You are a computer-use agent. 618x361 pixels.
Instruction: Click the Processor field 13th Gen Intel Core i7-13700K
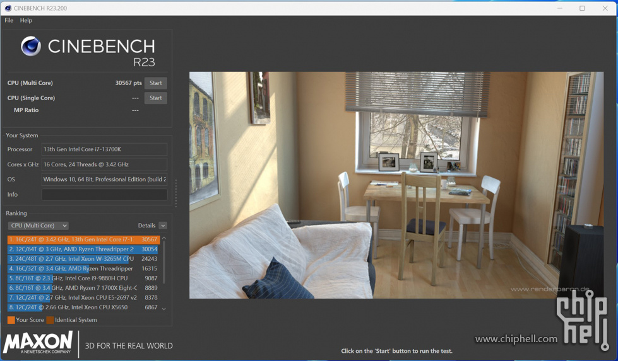[x=104, y=149]
